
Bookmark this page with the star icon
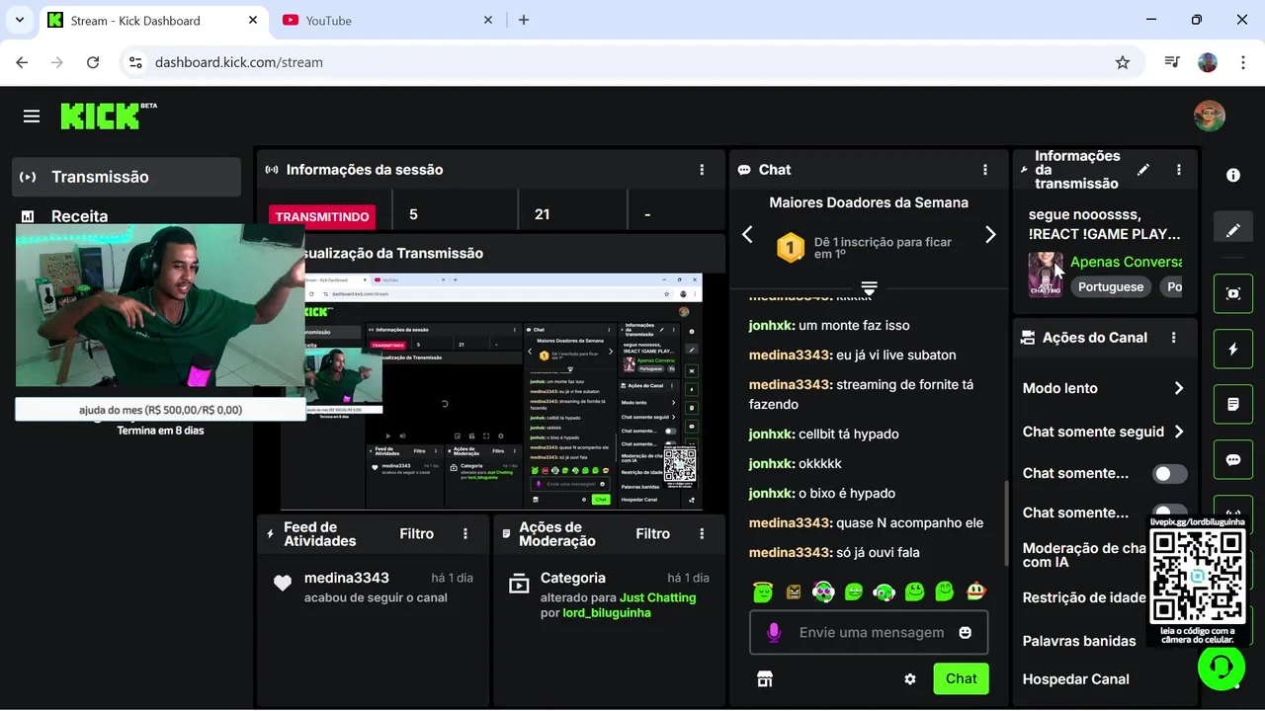pyautogui.click(x=1123, y=62)
